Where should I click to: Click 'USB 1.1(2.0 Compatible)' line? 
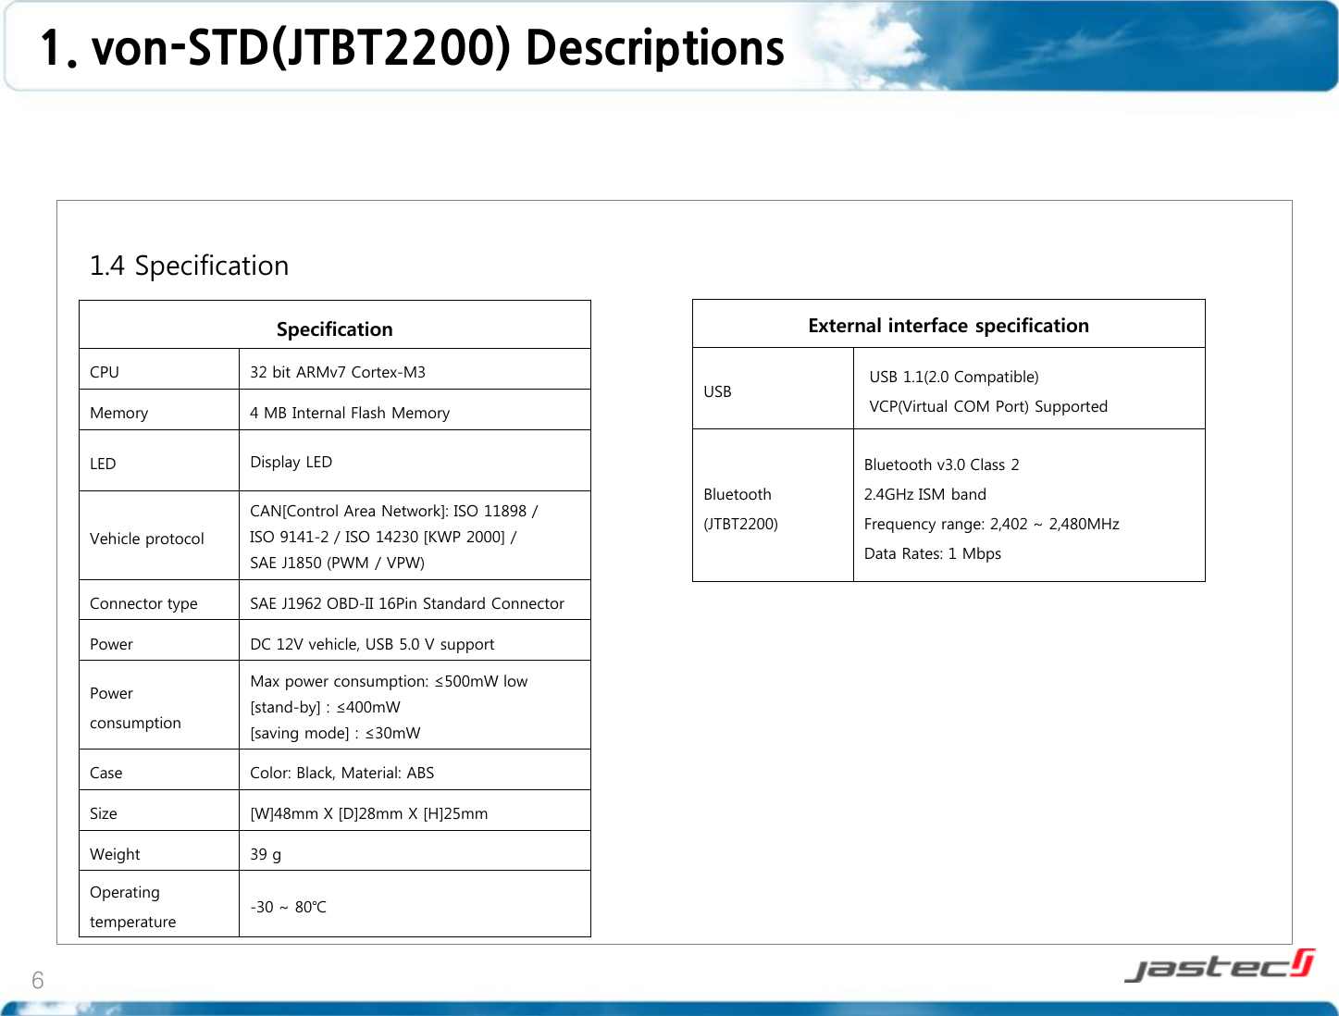pos(954,377)
